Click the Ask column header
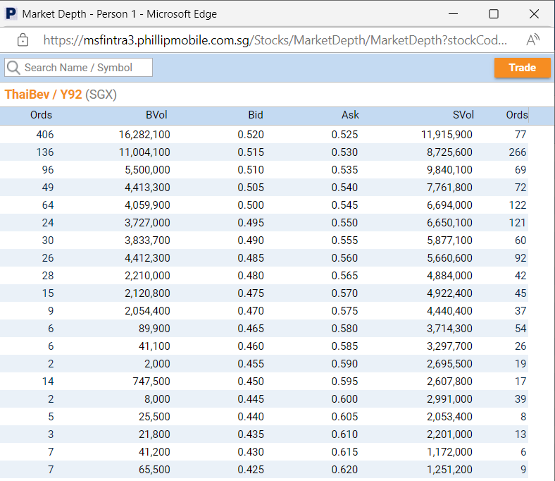This screenshot has height=481, width=555. coord(350,115)
